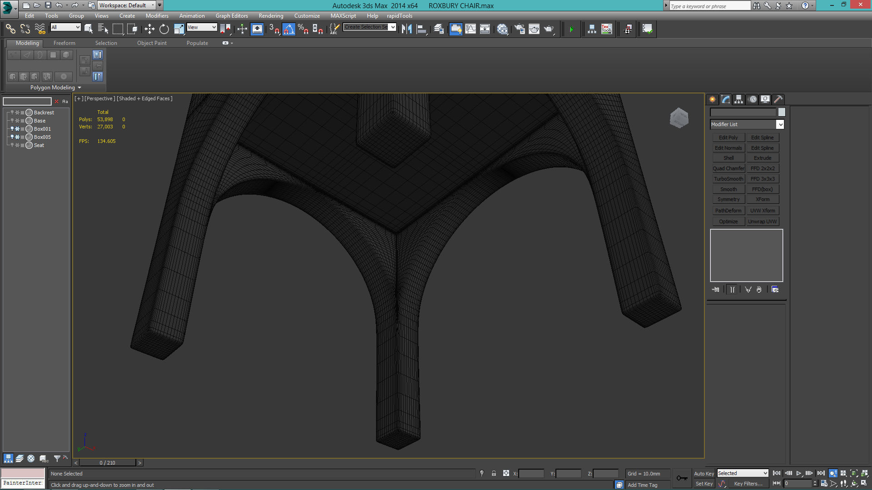Apply the TurboSmooth modifier button
The width and height of the screenshot is (872, 490).
(x=728, y=179)
